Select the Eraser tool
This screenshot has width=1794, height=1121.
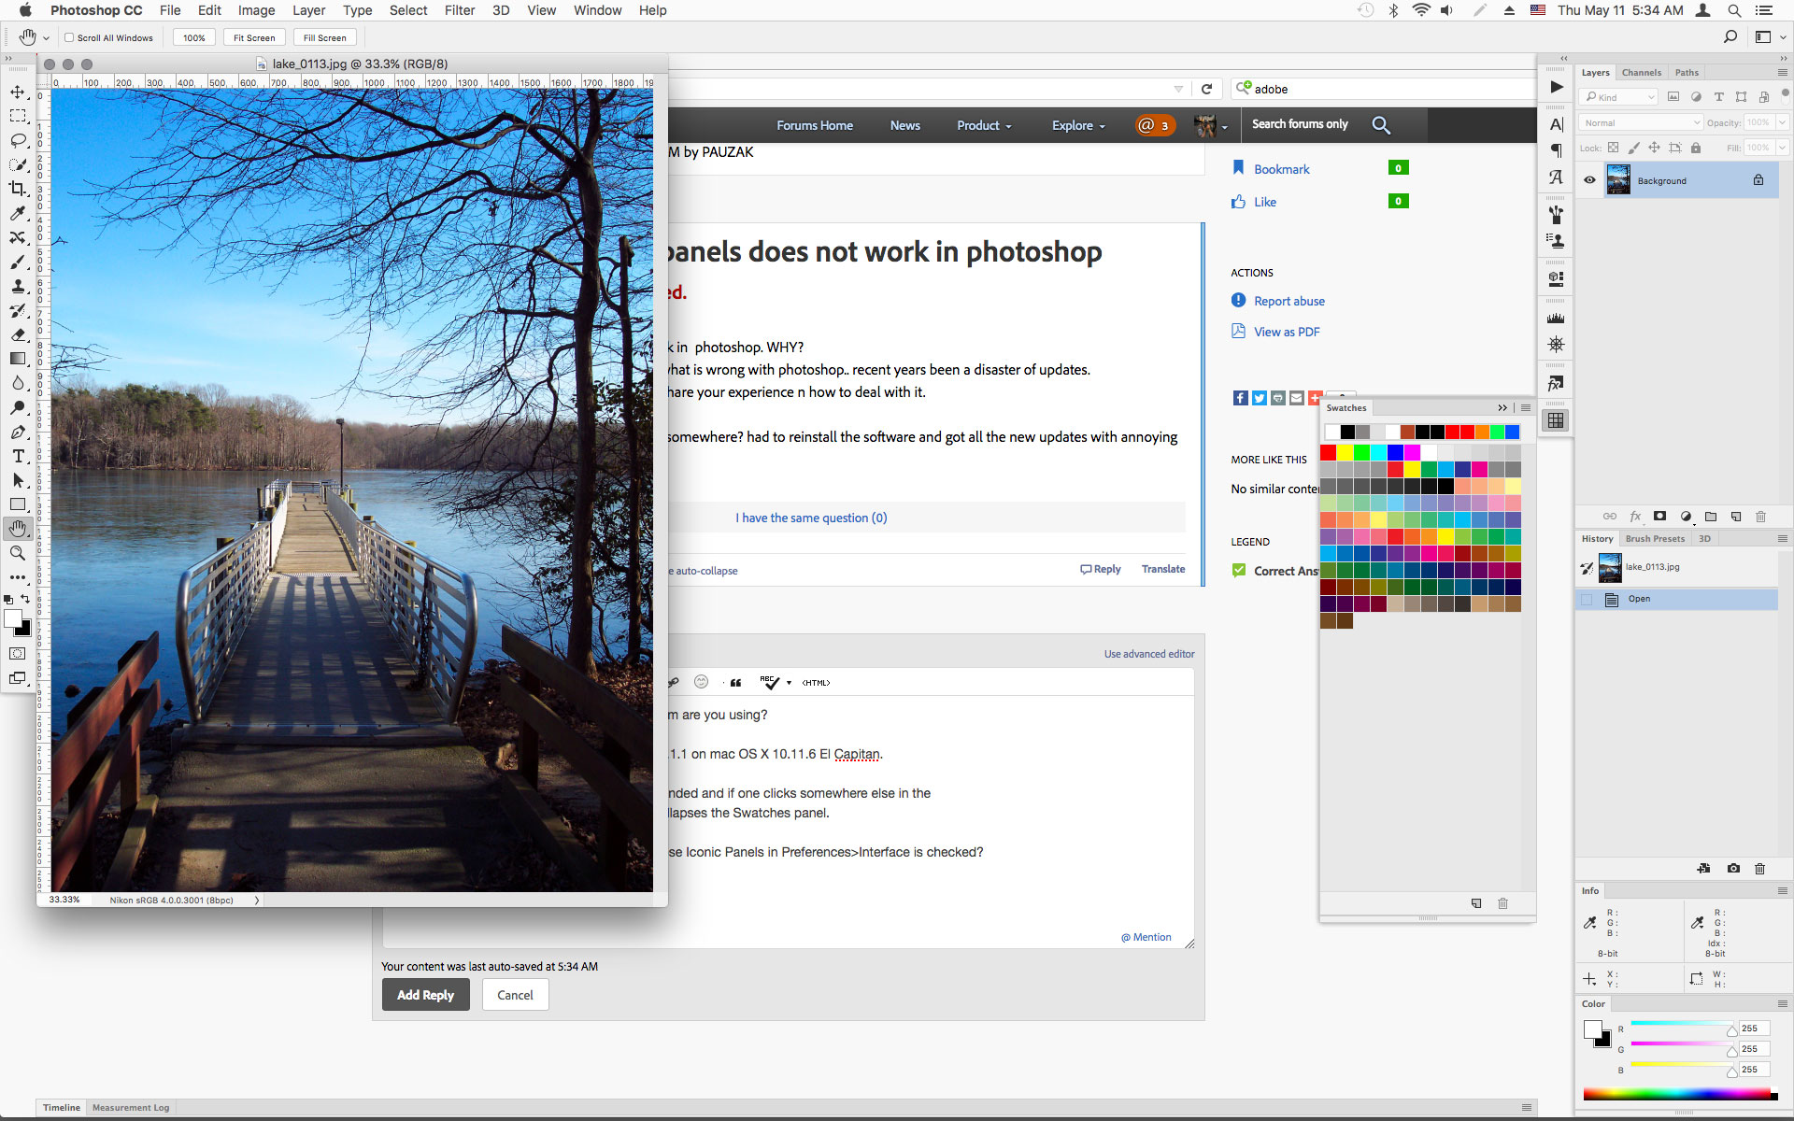pyautogui.click(x=18, y=334)
